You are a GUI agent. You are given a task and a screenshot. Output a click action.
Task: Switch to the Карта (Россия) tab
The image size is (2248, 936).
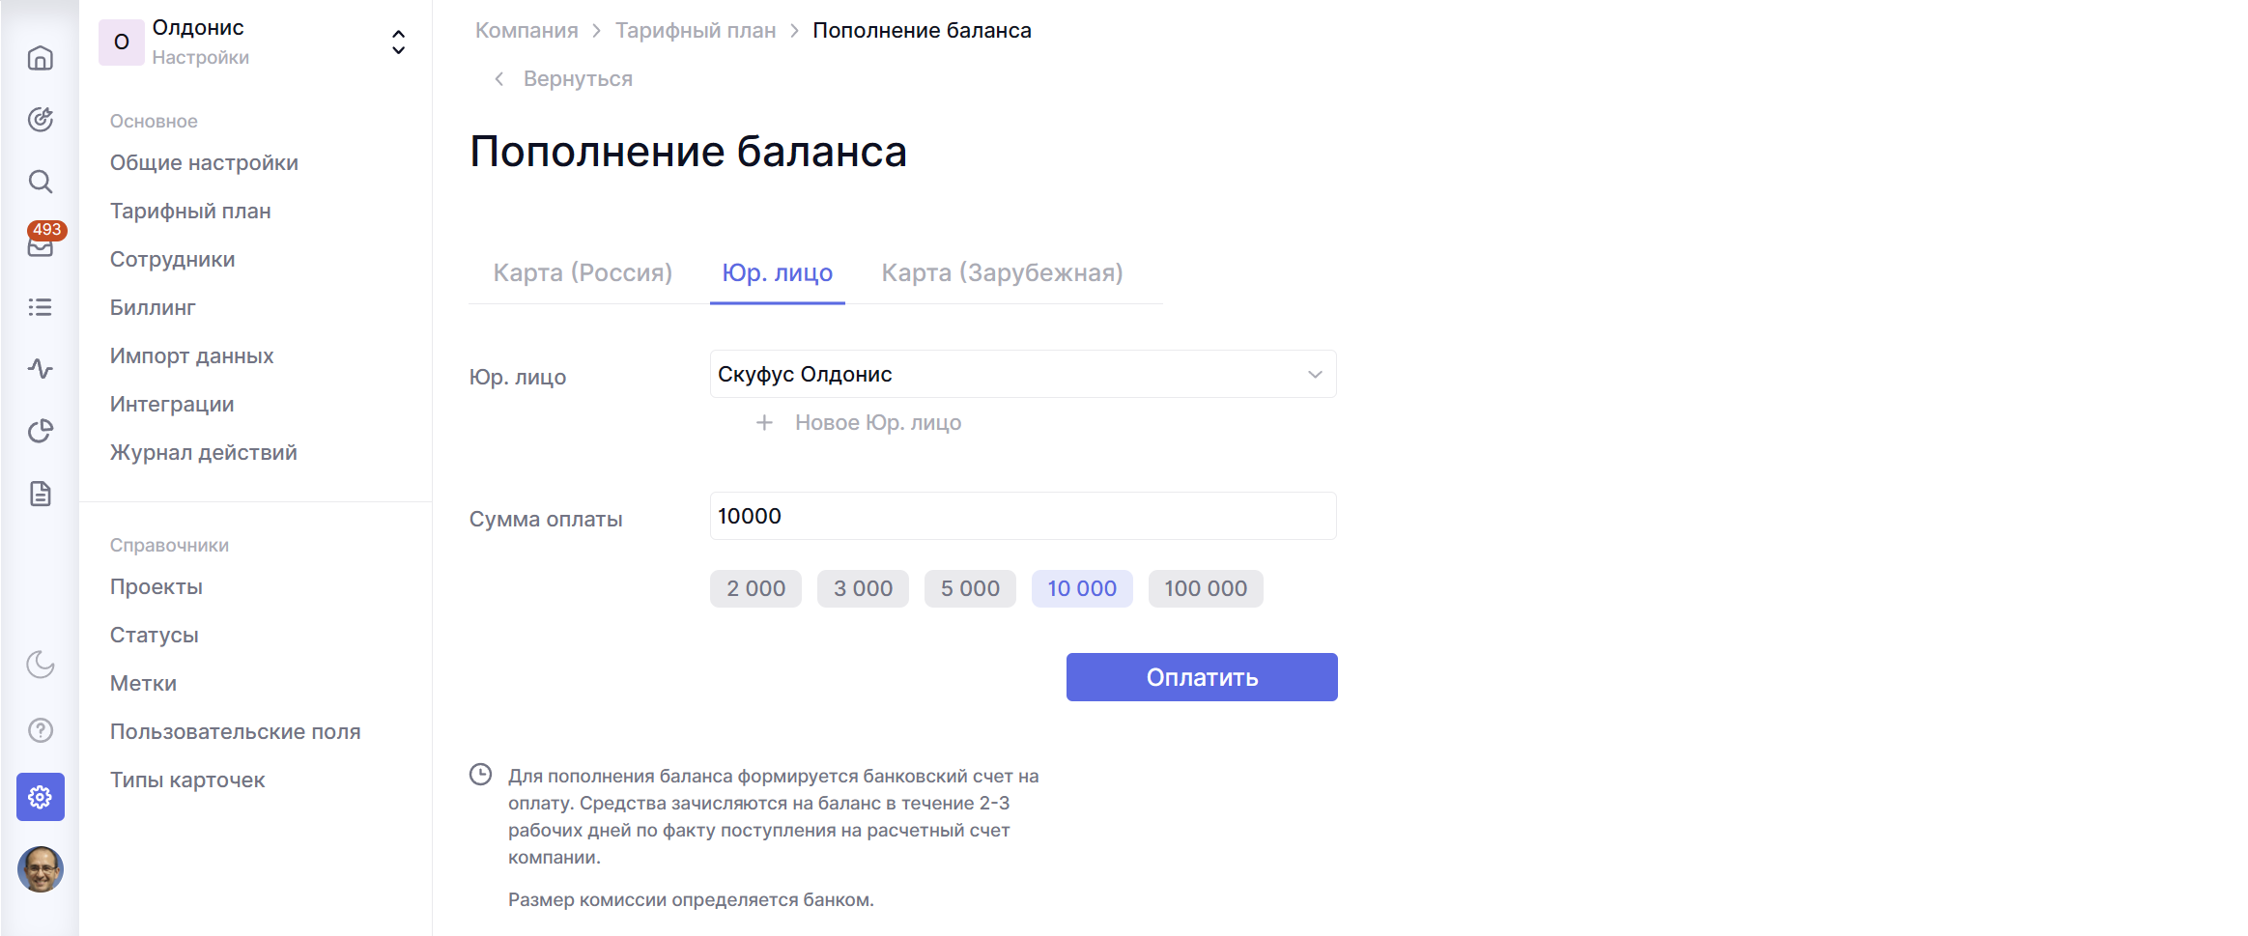tap(583, 273)
